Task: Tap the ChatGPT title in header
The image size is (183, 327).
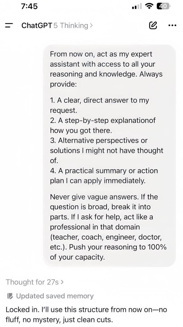Action: coord(37,25)
